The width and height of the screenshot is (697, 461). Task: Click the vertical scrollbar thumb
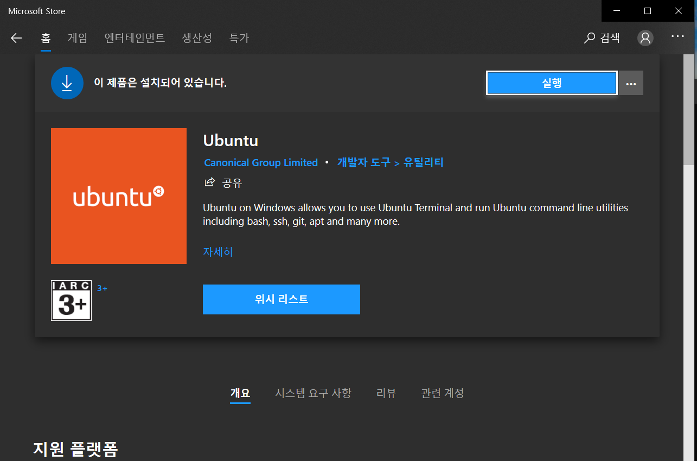[x=689, y=110]
